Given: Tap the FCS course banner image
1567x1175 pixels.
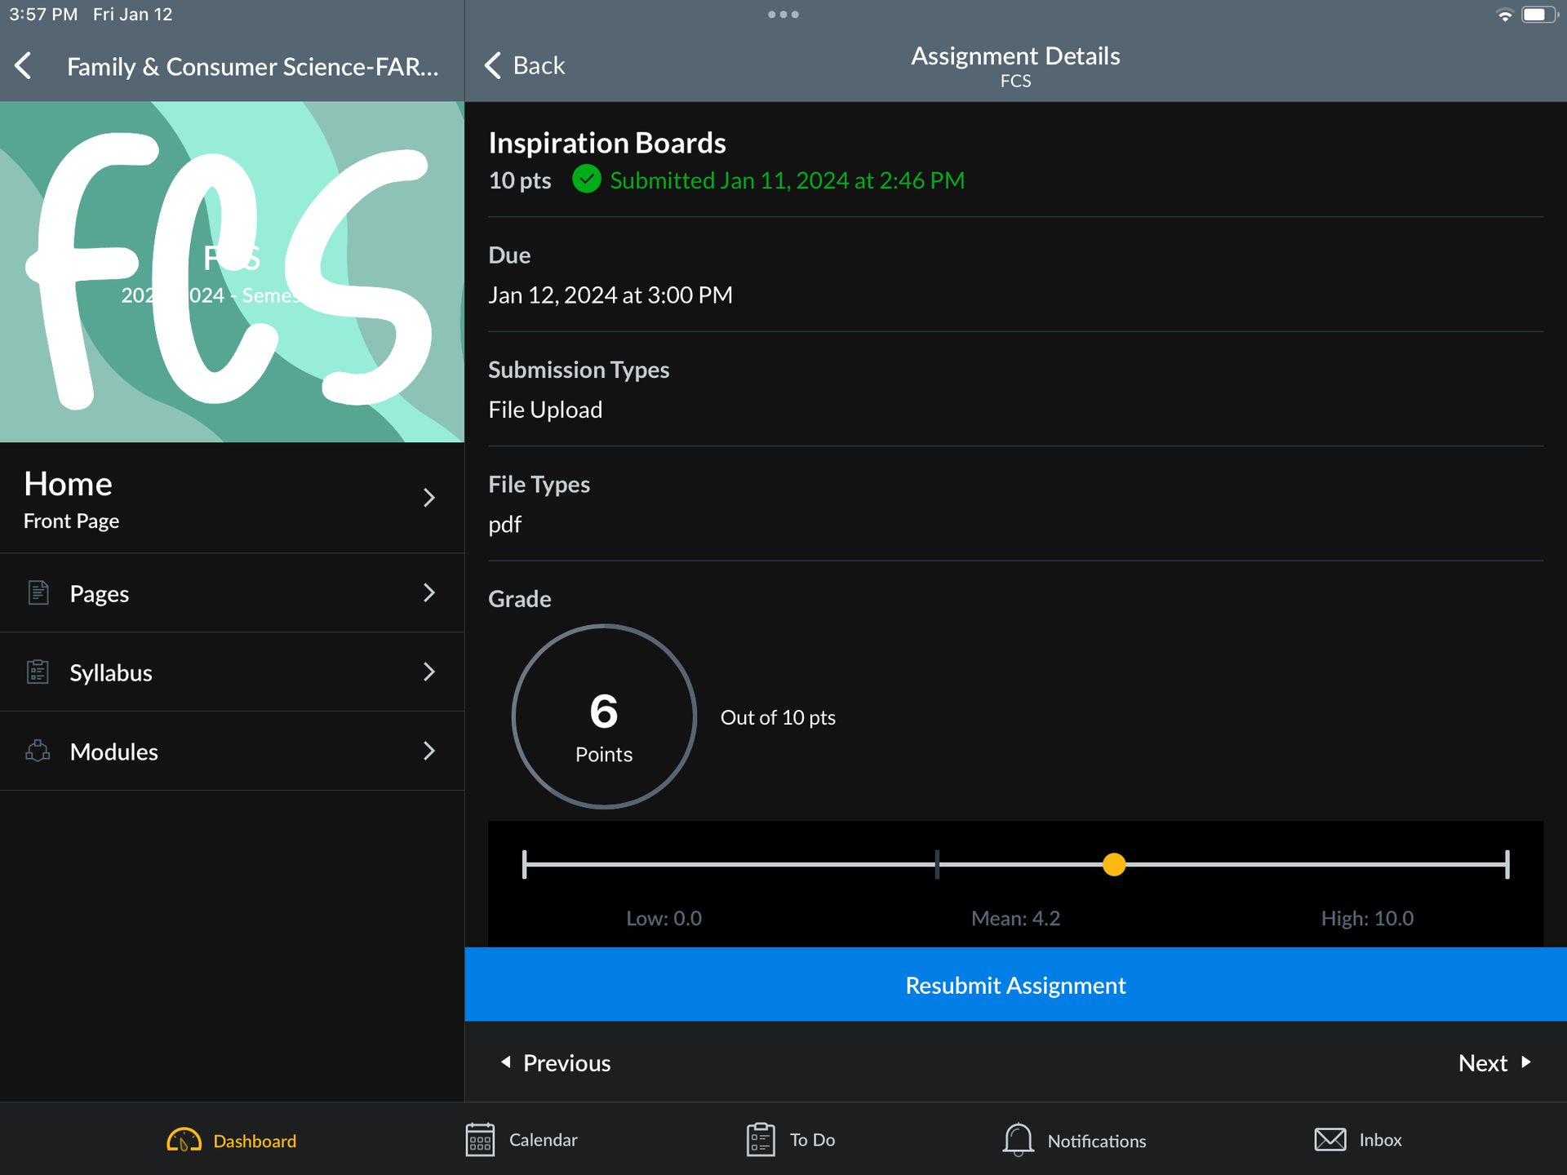Looking at the screenshot, I should [232, 272].
